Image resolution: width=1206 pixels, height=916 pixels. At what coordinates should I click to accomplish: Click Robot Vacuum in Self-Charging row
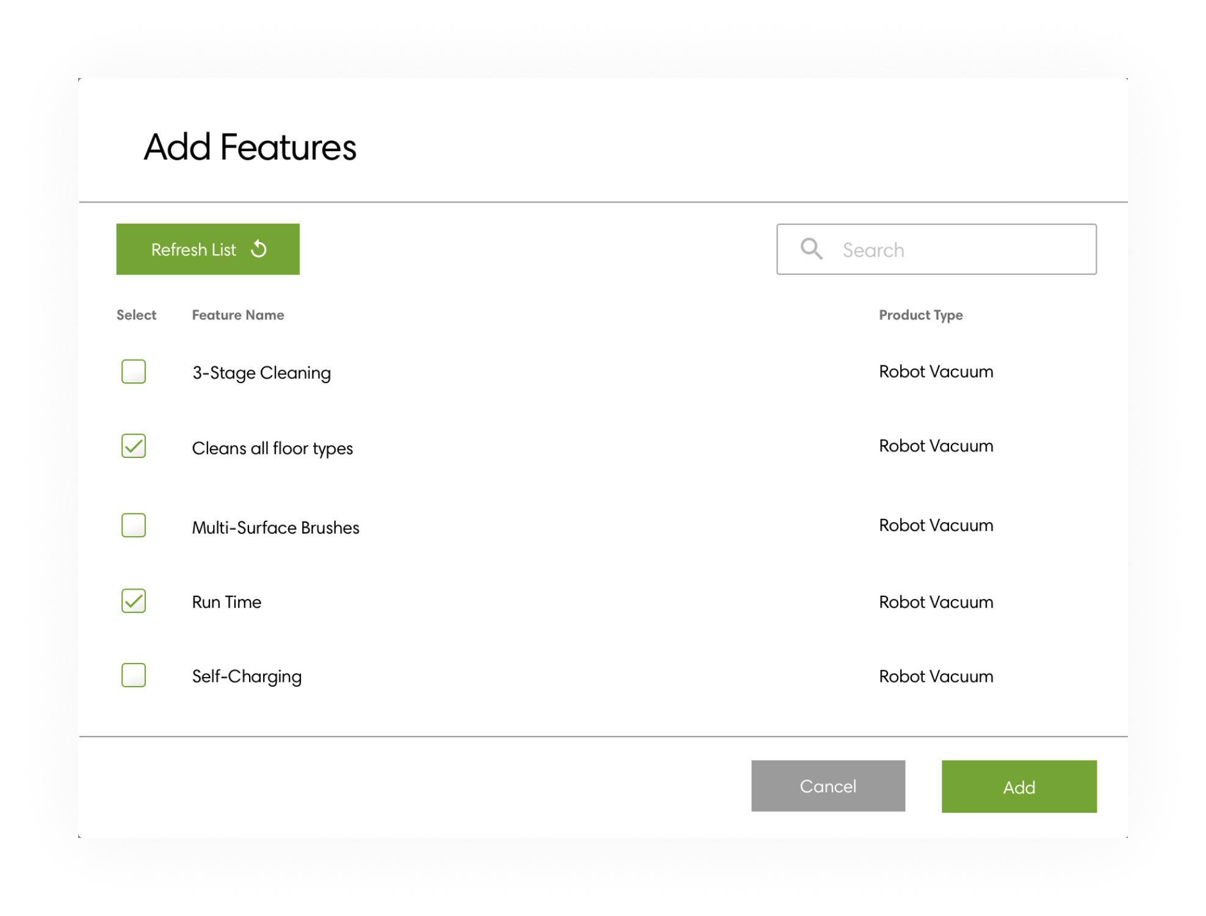coord(936,676)
